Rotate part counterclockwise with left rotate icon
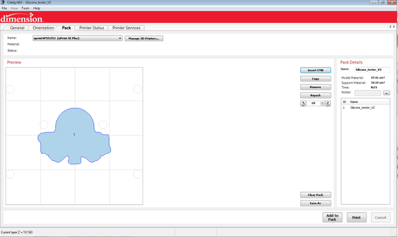The width and height of the screenshot is (398, 237). pos(303,103)
